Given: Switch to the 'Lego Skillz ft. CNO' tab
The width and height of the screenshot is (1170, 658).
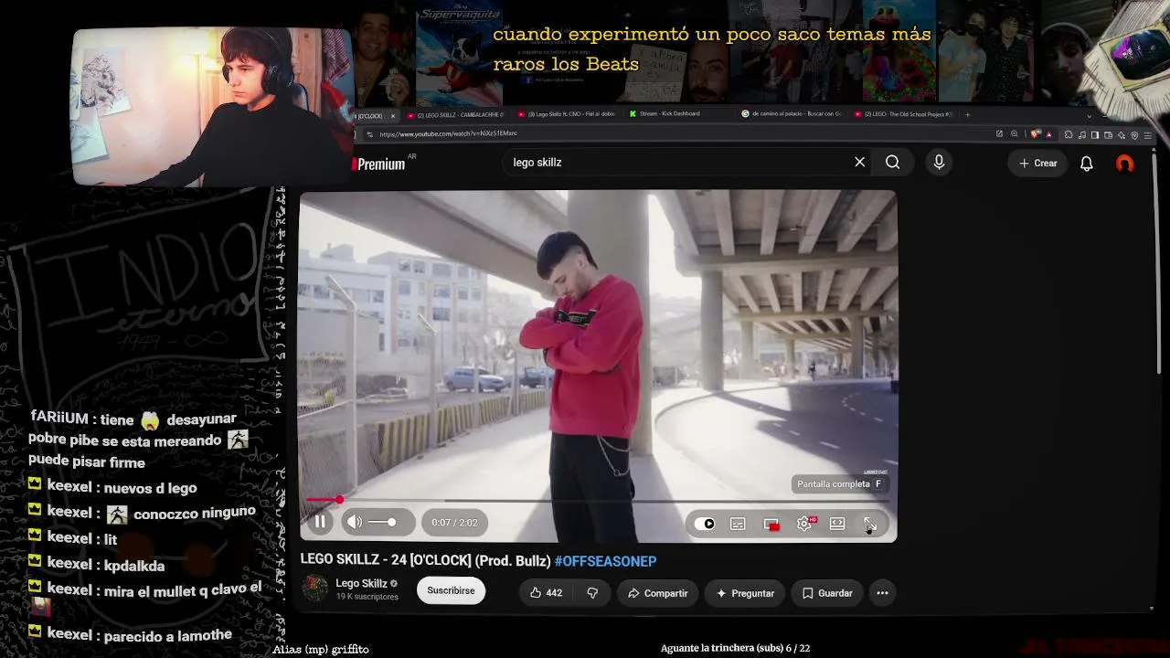Looking at the screenshot, I should tap(568, 115).
